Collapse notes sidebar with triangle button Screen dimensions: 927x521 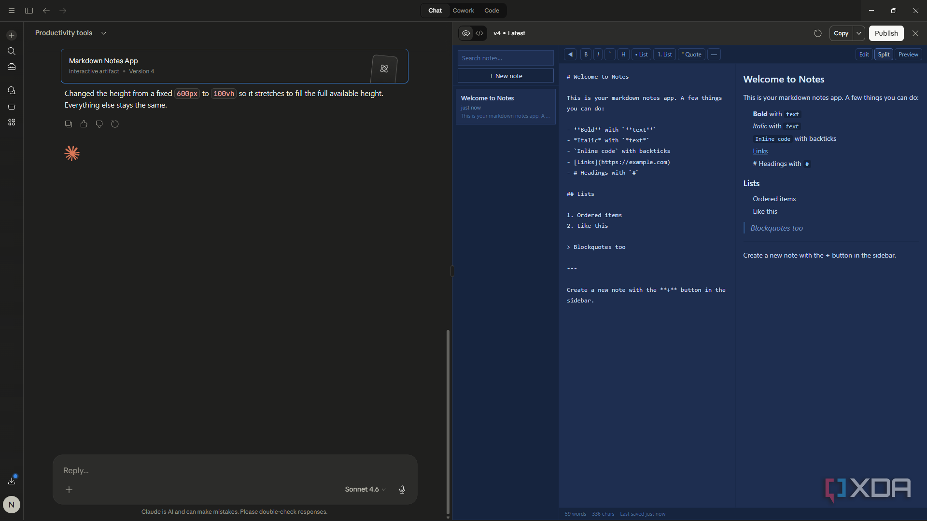pos(570,55)
